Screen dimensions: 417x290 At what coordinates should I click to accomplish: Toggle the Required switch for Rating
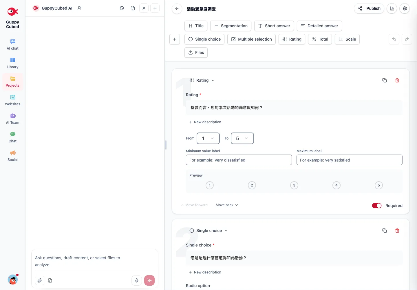[x=377, y=206]
